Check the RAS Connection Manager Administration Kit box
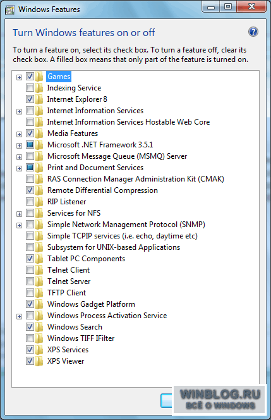This screenshot has width=271, height=420. click(30, 178)
